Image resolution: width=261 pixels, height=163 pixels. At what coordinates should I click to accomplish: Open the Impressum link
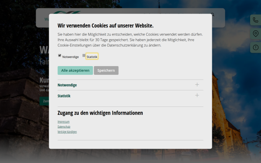coord(64,122)
